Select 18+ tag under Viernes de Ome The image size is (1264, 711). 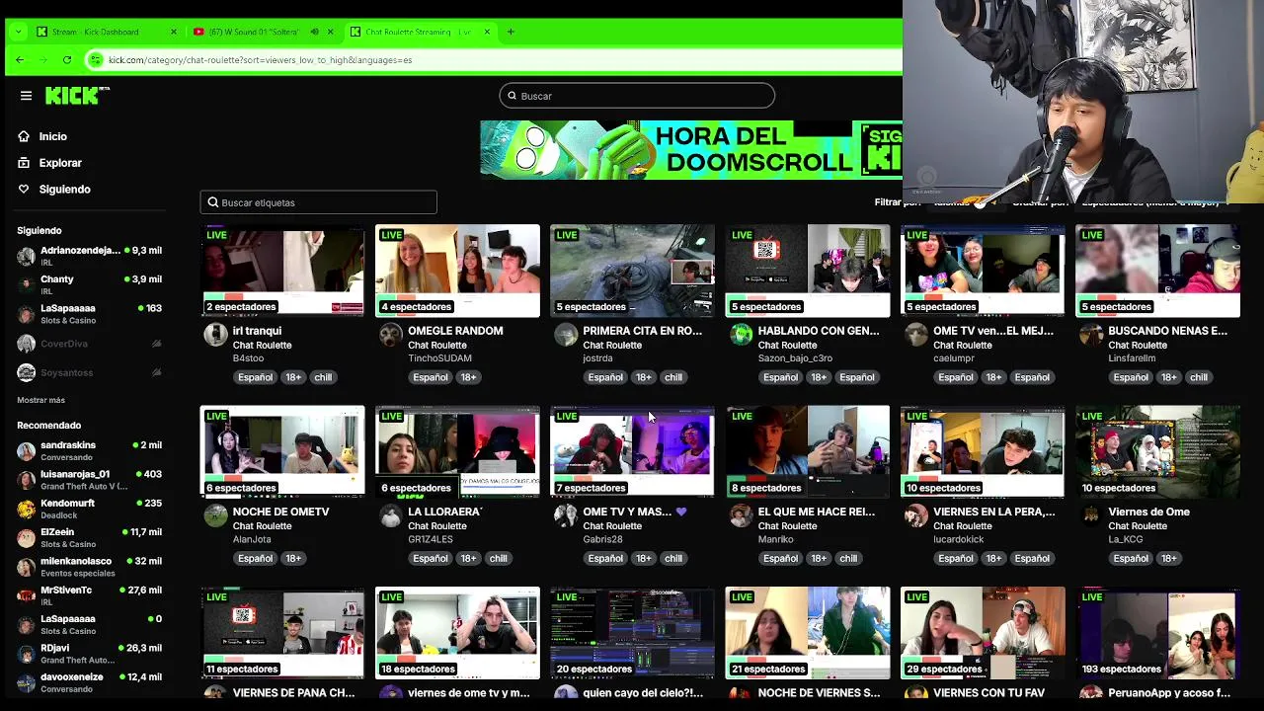click(x=1168, y=558)
